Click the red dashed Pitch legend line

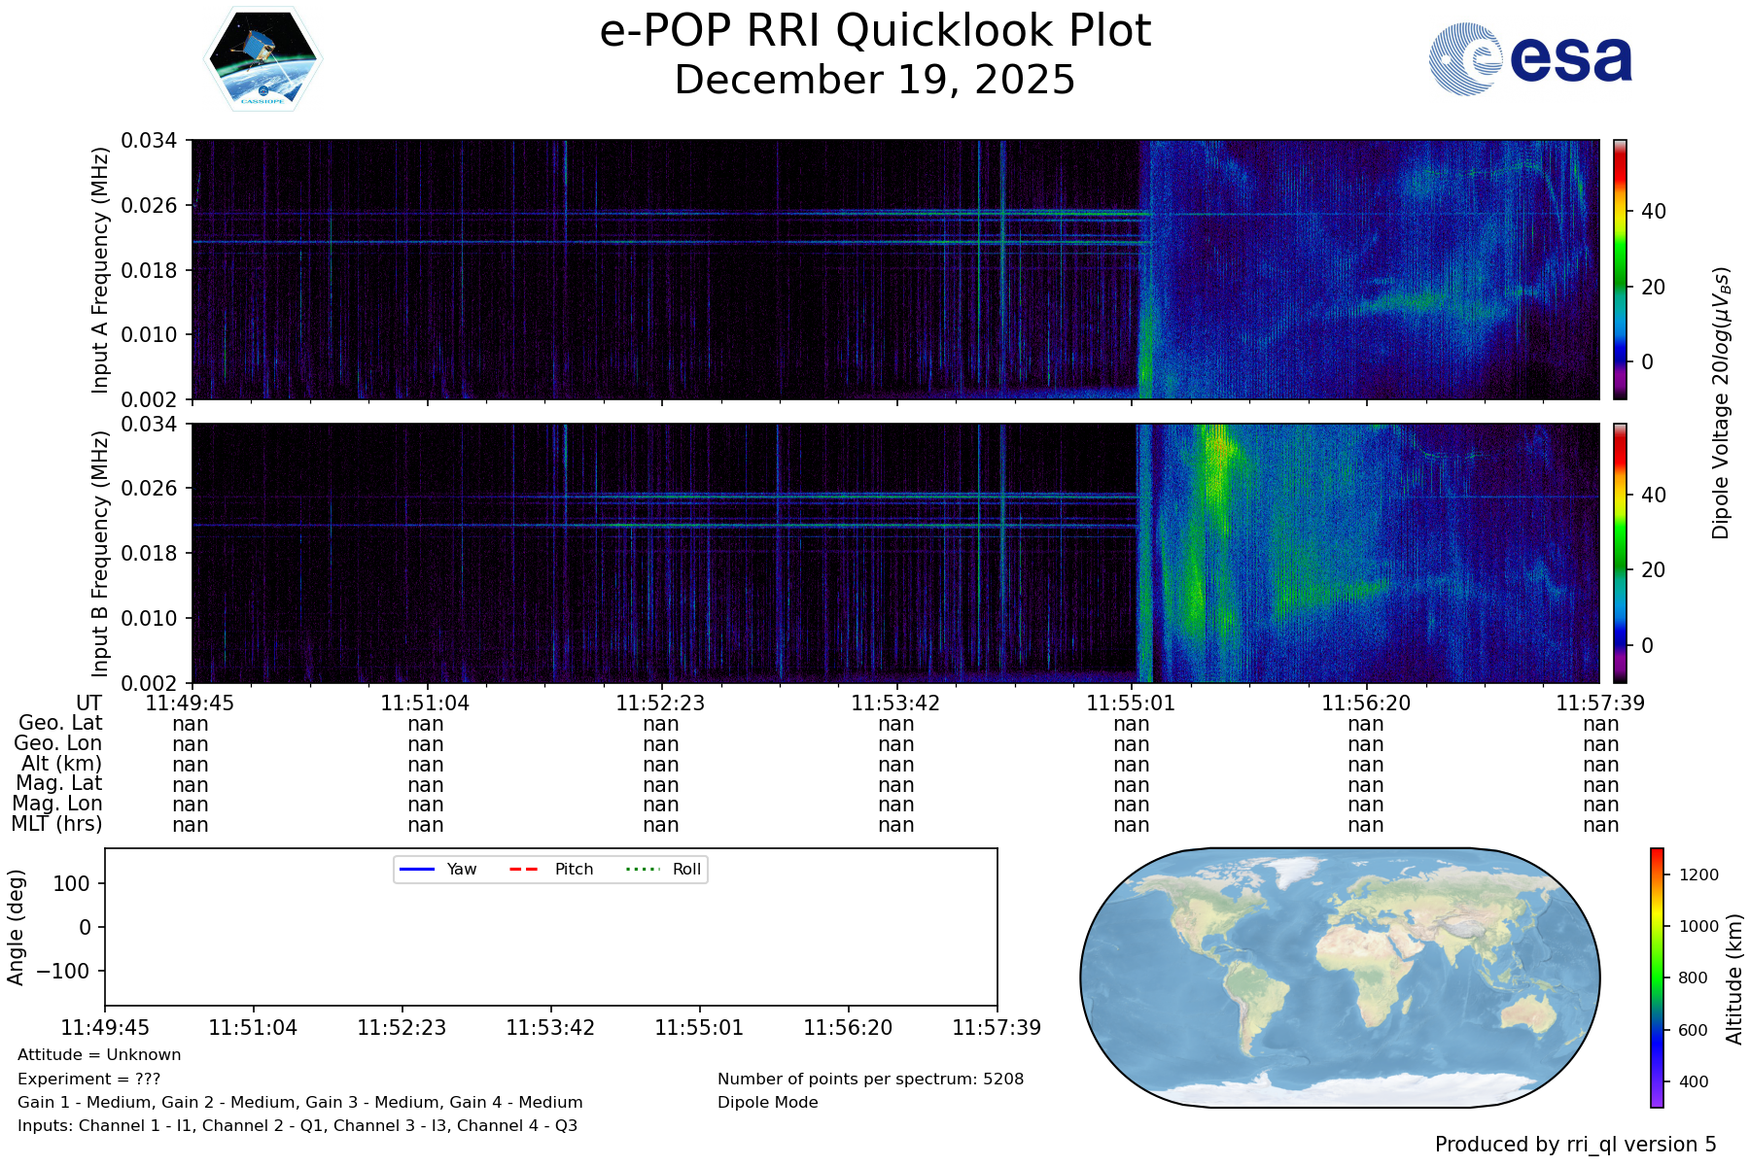point(524,869)
